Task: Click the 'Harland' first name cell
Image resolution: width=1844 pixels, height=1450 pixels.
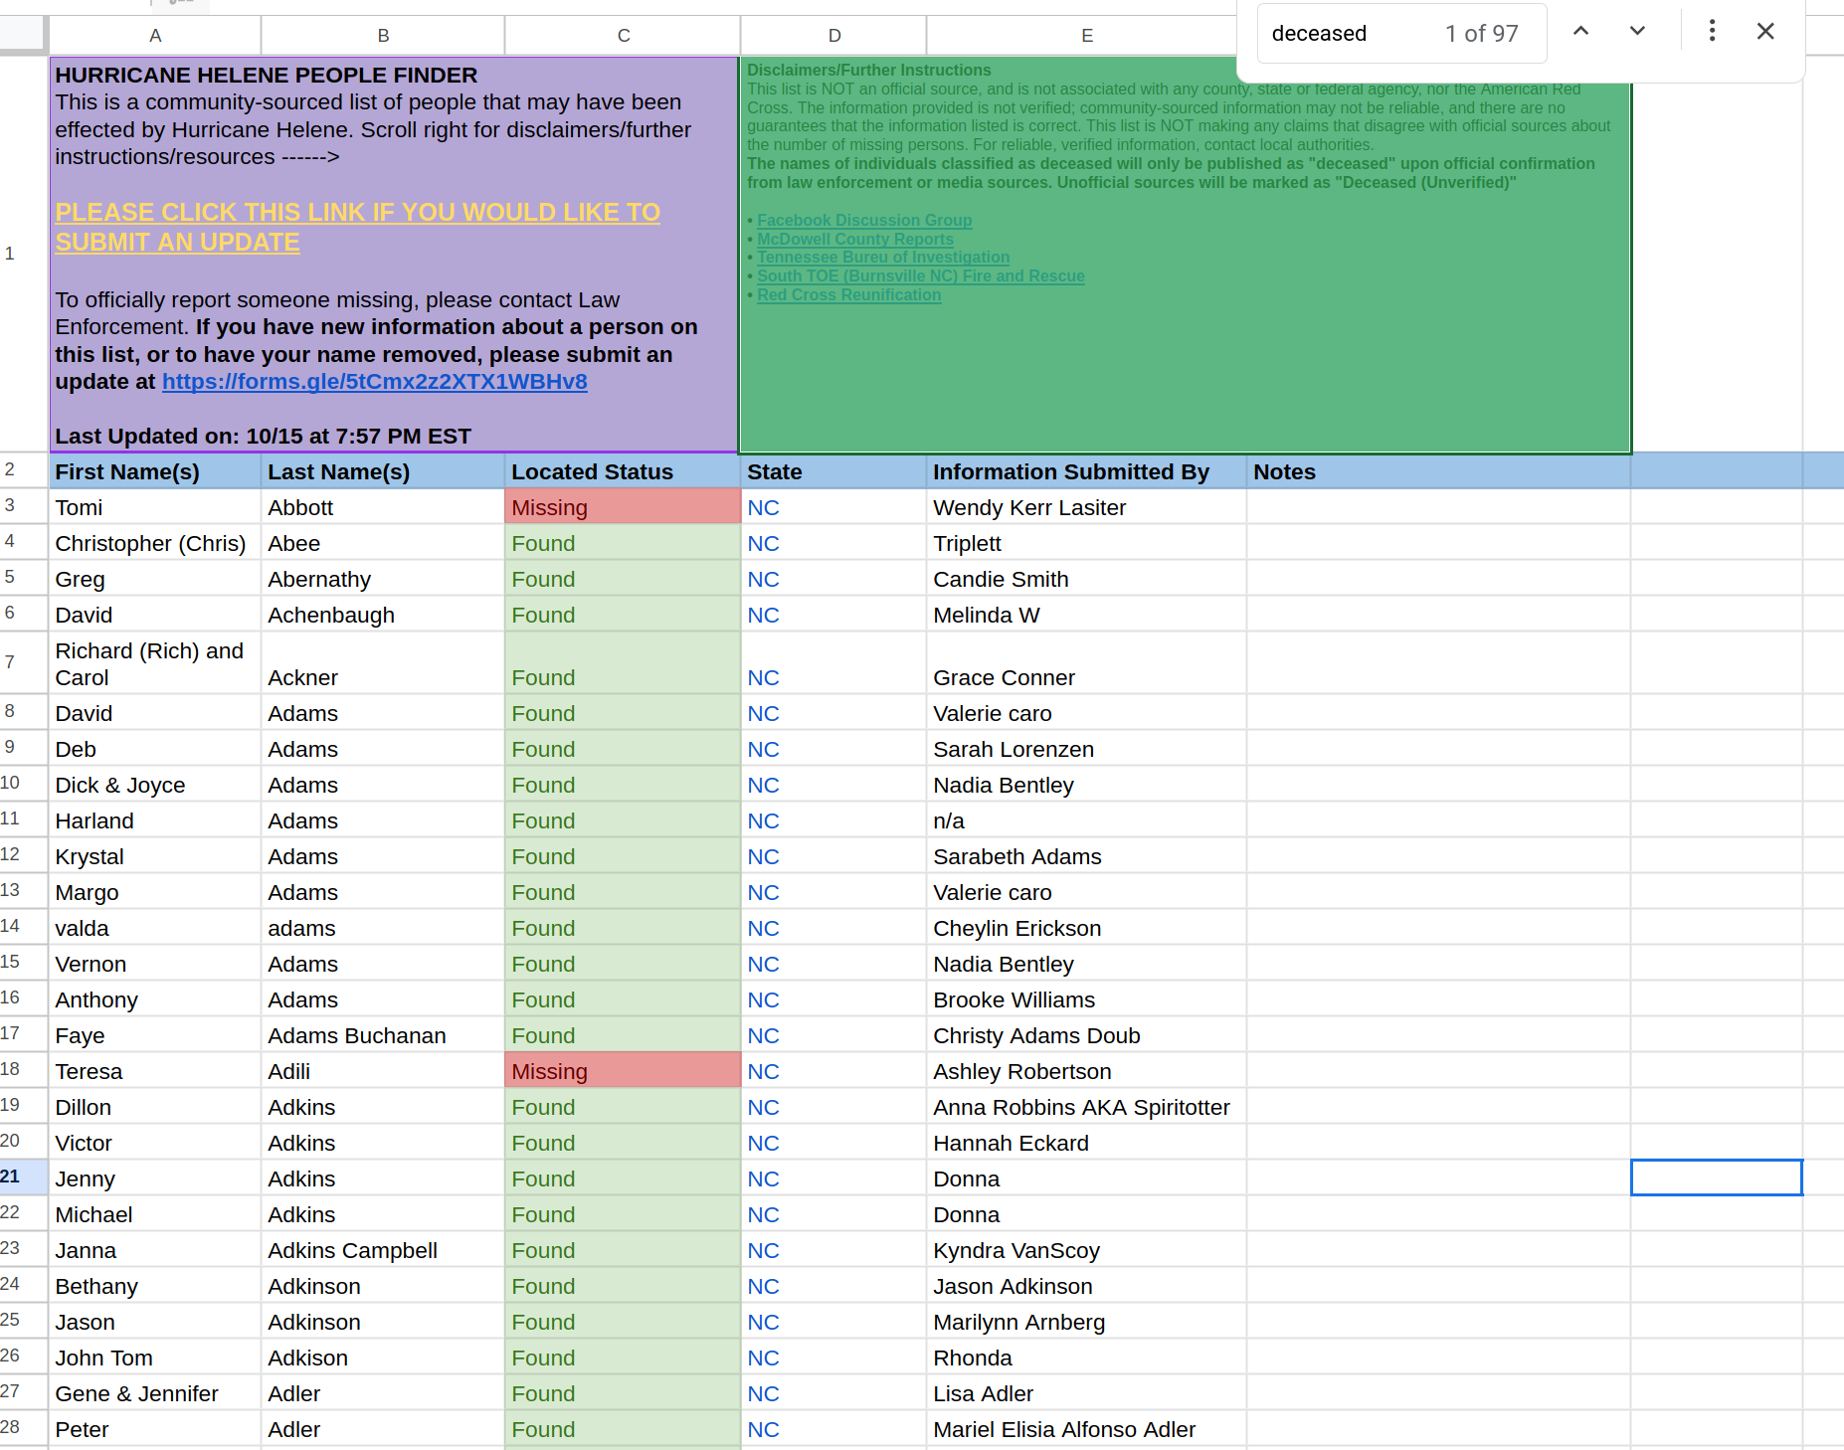Action: [155, 820]
